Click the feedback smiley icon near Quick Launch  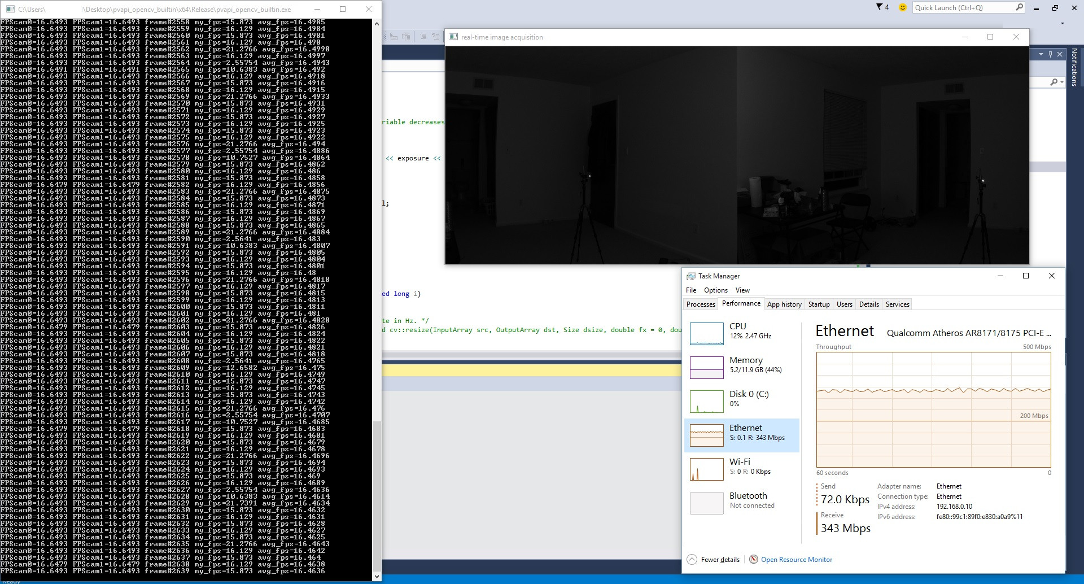[x=902, y=7]
